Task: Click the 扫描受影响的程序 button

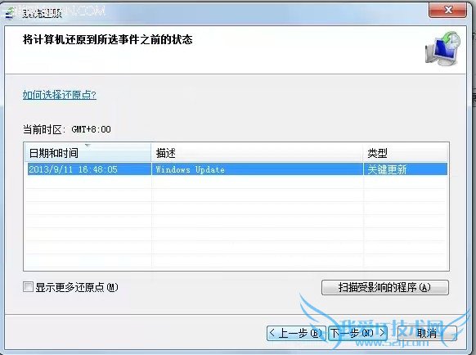Action: tap(385, 287)
